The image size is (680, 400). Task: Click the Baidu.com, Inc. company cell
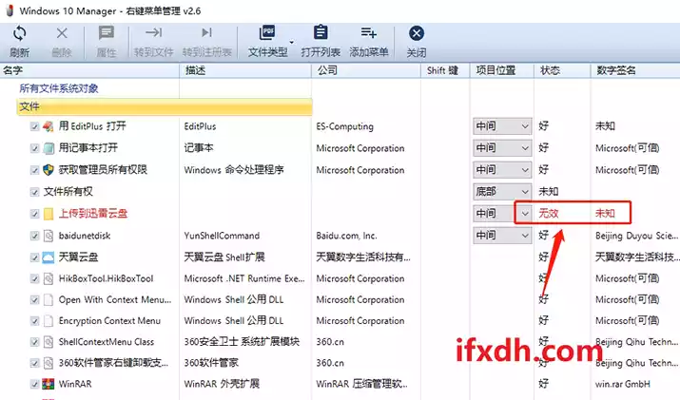coord(346,236)
